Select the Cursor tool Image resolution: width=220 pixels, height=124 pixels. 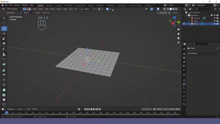coord(4,23)
